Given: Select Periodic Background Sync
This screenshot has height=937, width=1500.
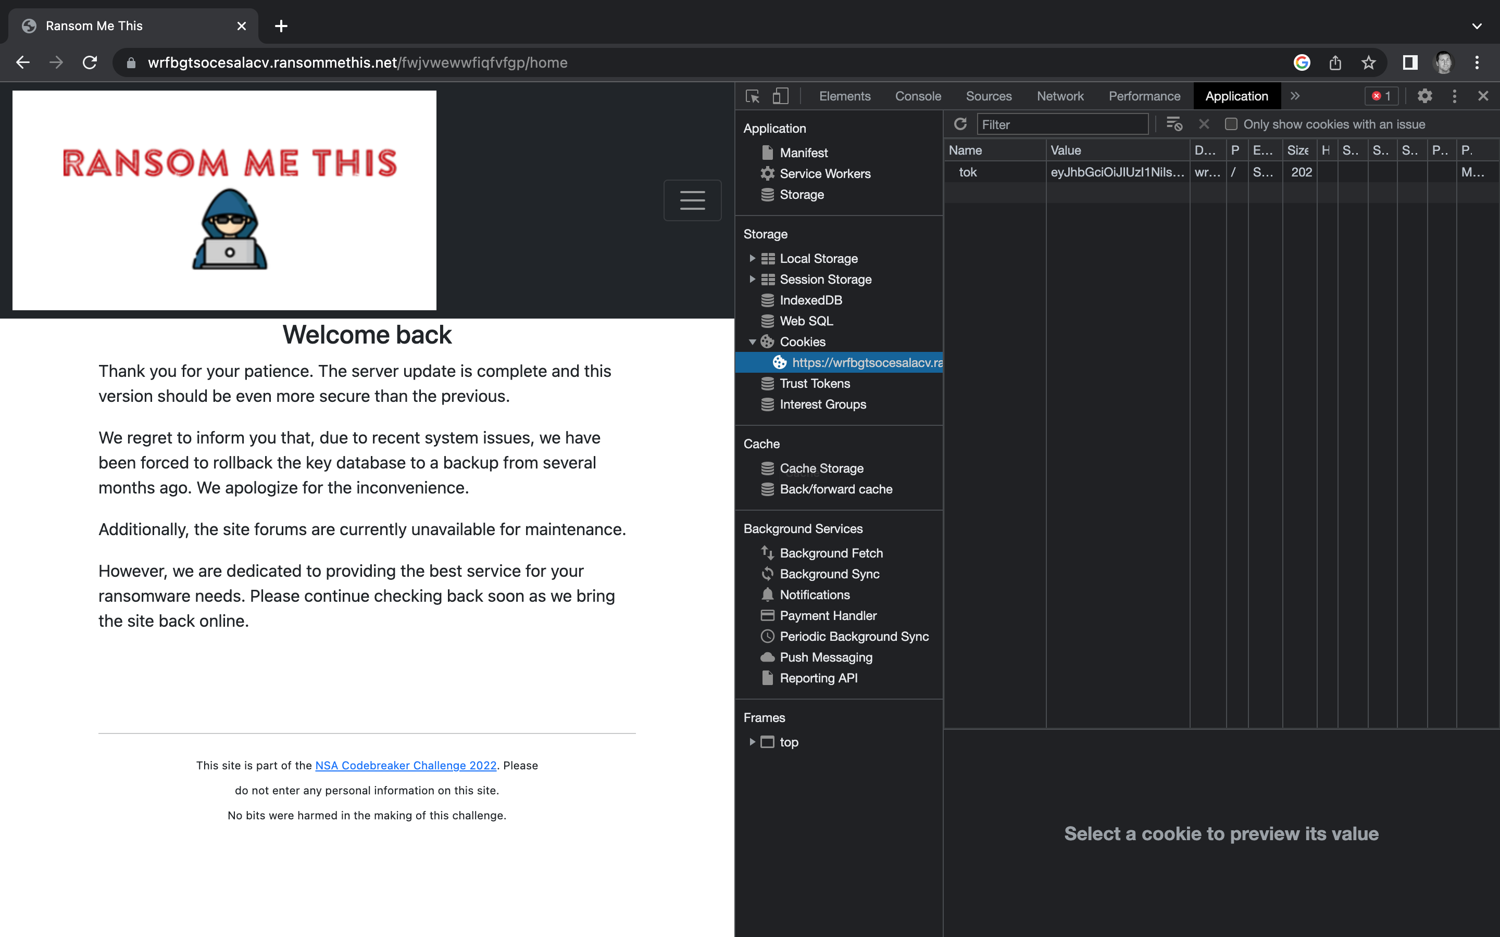Looking at the screenshot, I should click(854, 637).
